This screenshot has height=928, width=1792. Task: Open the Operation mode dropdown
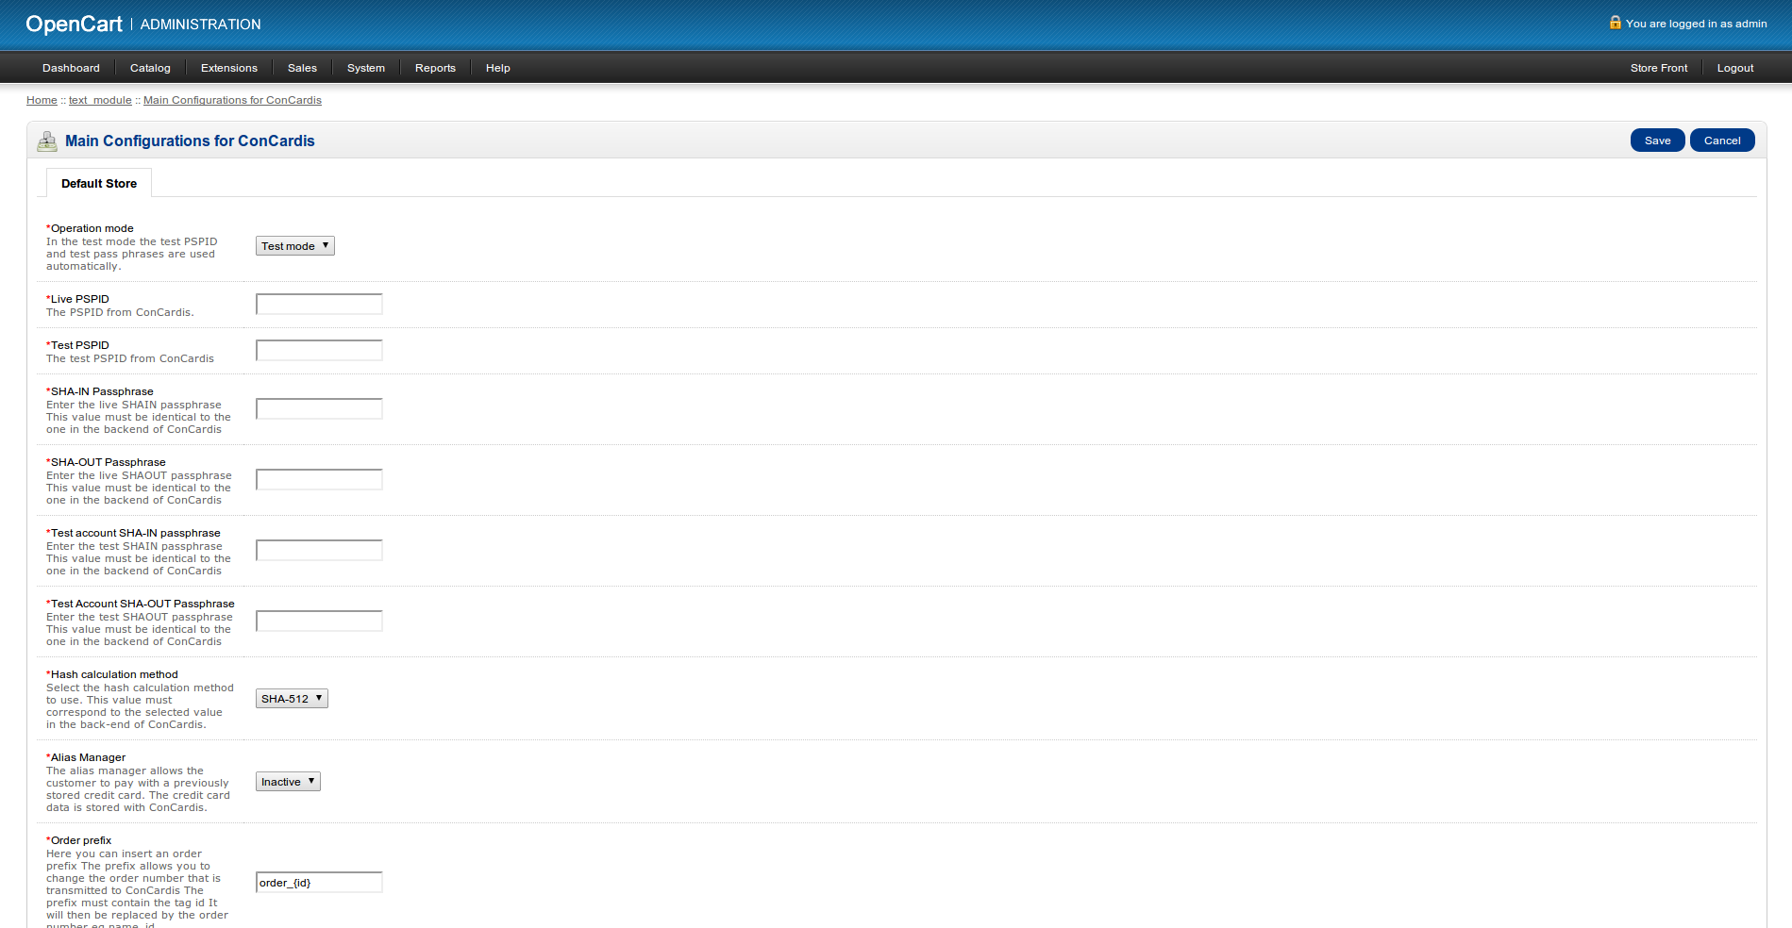[294, 246]
